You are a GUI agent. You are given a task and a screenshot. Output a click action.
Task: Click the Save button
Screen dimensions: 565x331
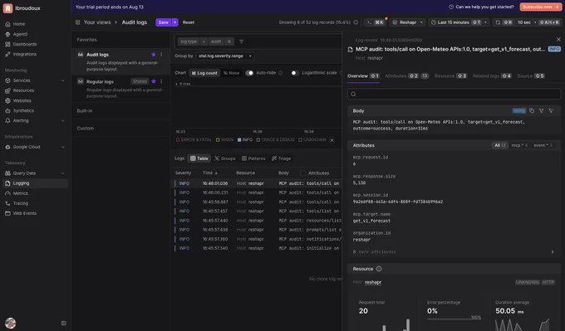pyautogui.click(x=163, y=22)
